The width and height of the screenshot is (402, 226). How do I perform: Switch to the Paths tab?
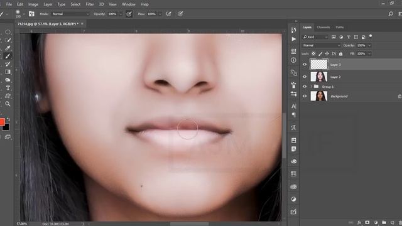pos(340,27)
